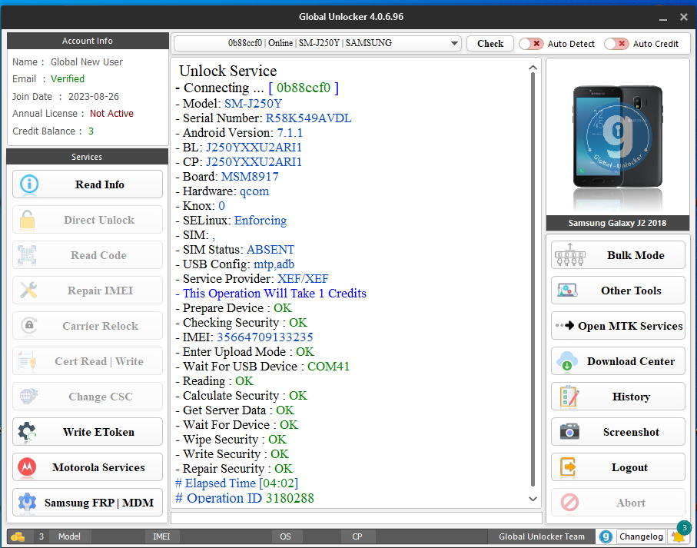Click the Samsung FRP | MDM button label
This screenshot has height=548, width=697.
(x=98, y=503)
